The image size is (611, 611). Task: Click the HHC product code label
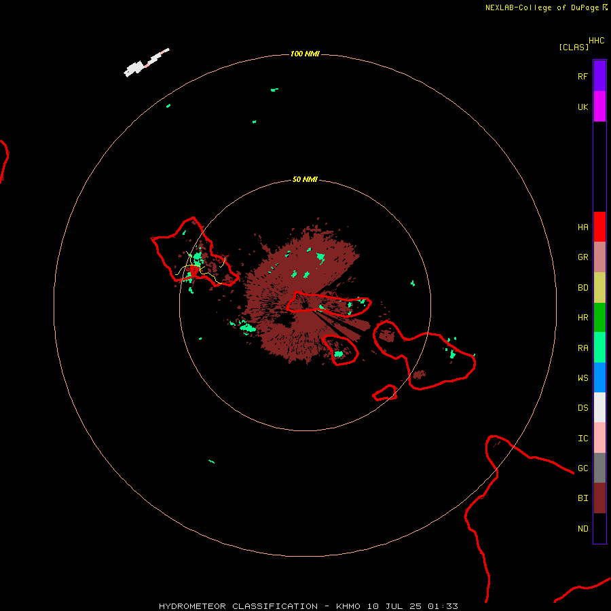pyautogui.click(x=596, y=41)
